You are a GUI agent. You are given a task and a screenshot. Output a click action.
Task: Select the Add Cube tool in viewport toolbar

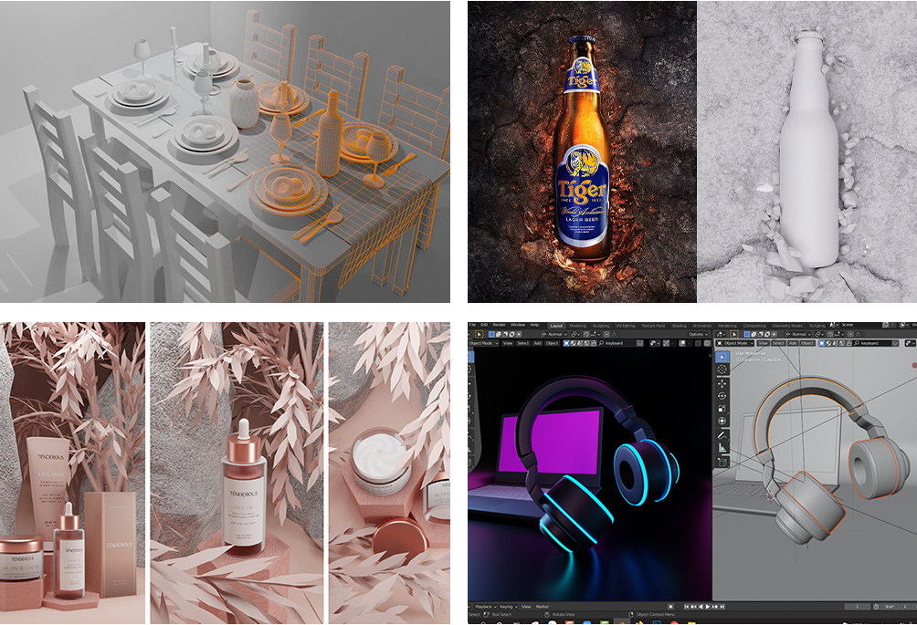(x=722, y=462)
